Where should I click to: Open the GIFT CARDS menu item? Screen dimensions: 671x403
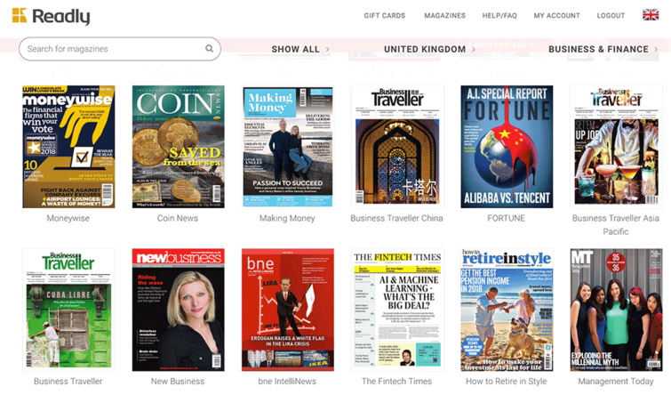pyautogui.click(x=384, y=15)
